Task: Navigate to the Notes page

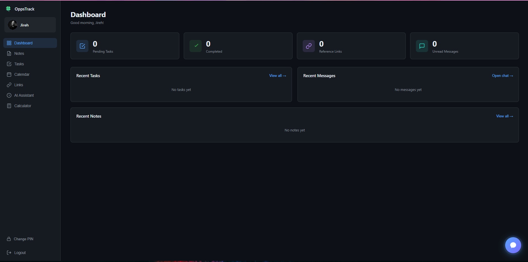Action: tap(19, 53)
